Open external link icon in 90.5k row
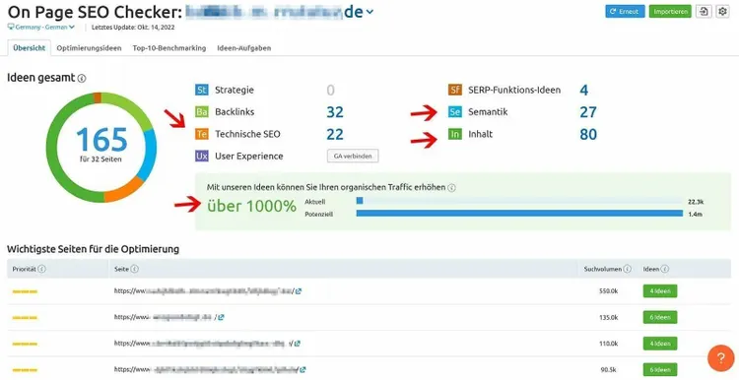 302,369
